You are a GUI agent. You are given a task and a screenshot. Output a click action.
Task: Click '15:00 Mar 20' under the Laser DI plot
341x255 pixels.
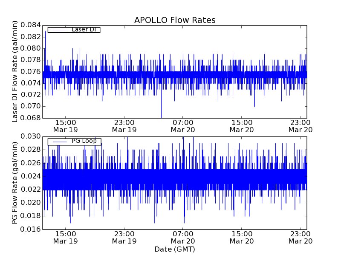coord(242,126)
